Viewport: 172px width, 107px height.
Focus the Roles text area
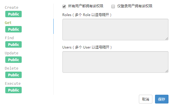click(x=115, y=30)
